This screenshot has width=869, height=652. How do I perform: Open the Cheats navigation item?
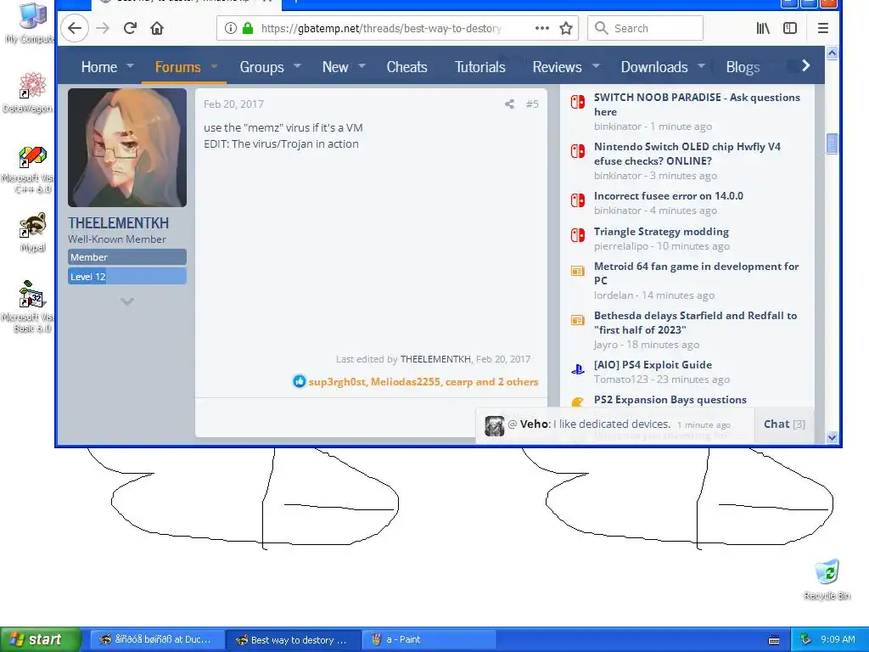coord(406,67)
